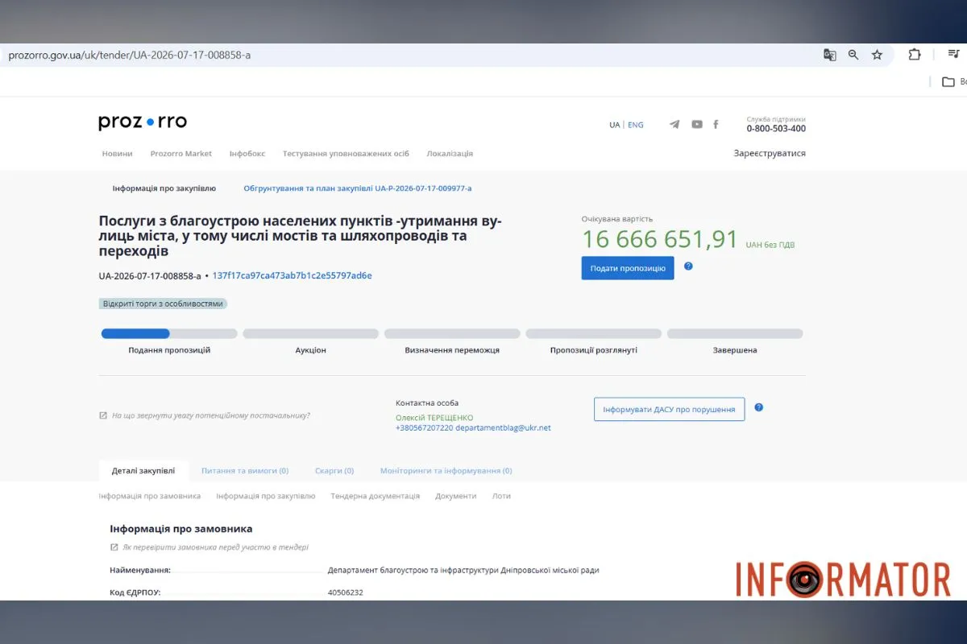Click На що звернути увагу потенційному постачальнику link
The width and height of the screenshot is (967, 644).
coord(210,415)
